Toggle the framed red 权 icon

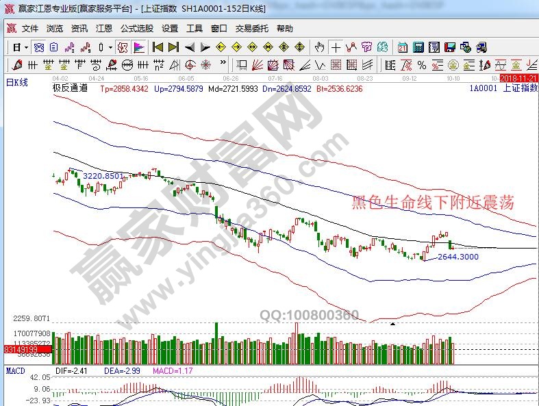pyautogui.click(x=123, y=47)
